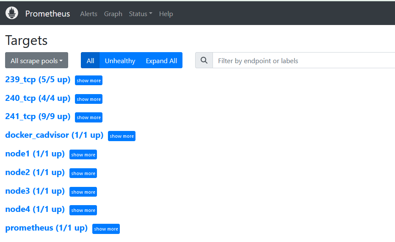Open the 239_tcp (5/5 up) pool link
Image resolution: width=395 pixels, height=242 pixels.
point(38,79)
